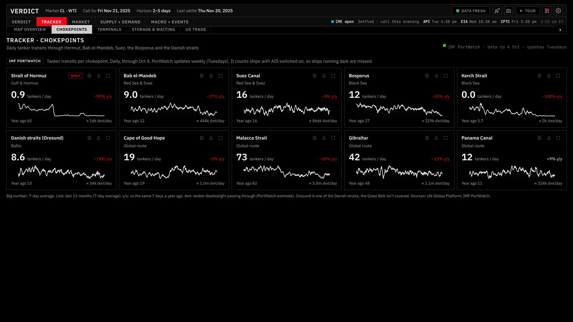Click the Malacca Strait sparkline chart
Screen dimensions: 573x322
point(286,172)
